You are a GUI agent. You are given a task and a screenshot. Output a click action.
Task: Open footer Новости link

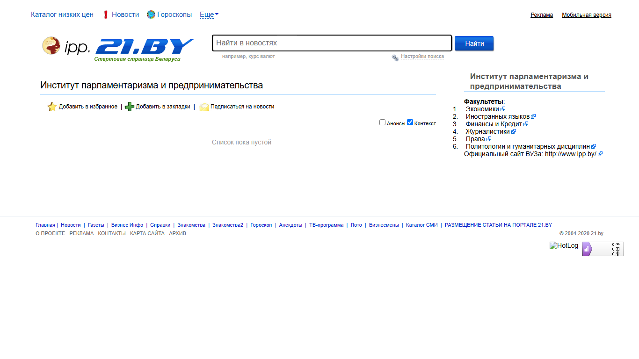[71, 225]
